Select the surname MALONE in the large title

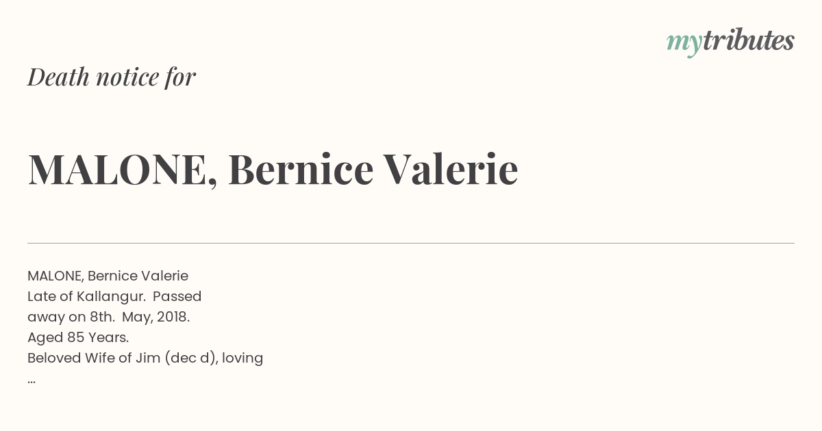[118, 169]
